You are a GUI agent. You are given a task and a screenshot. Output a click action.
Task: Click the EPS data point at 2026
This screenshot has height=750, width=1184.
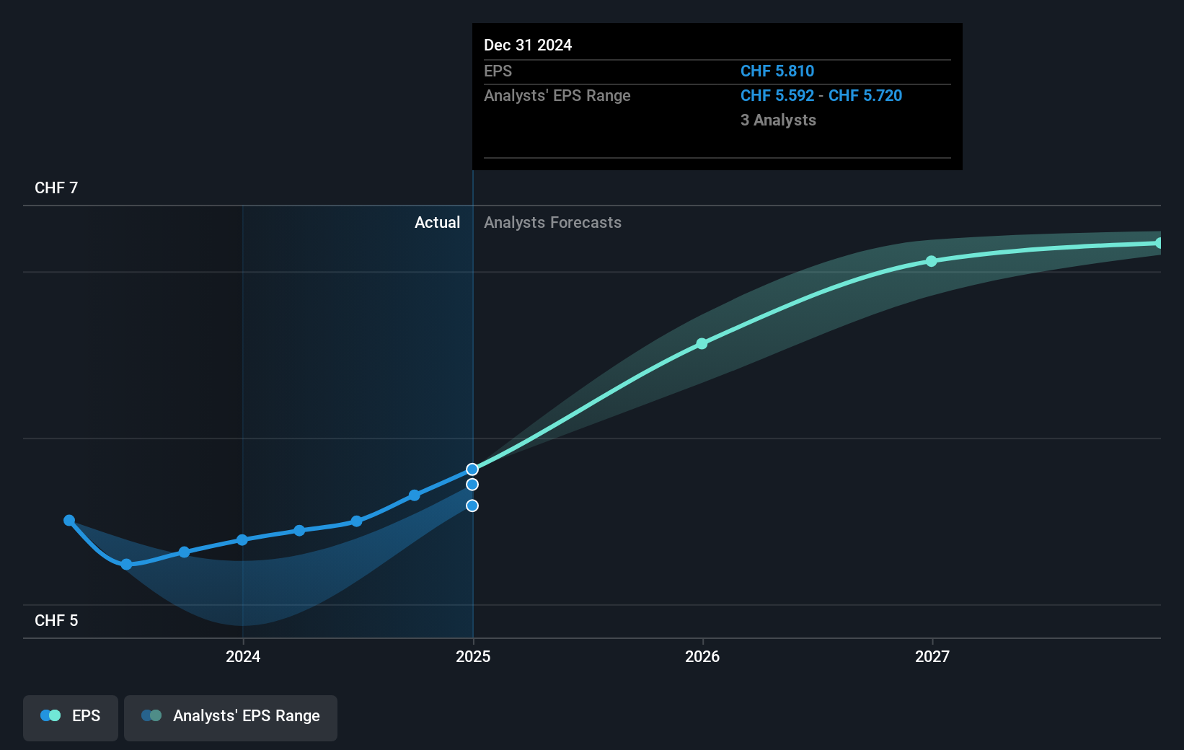[702, 344]
